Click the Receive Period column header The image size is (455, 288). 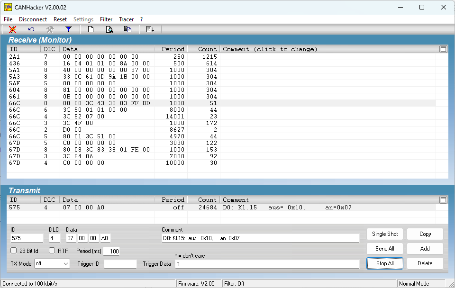(171, 49)
